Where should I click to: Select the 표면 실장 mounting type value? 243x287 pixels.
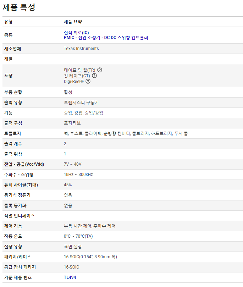click(x=73, y=247)
